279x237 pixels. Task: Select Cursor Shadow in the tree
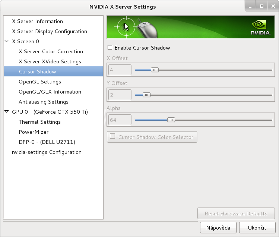click(53, 72)
